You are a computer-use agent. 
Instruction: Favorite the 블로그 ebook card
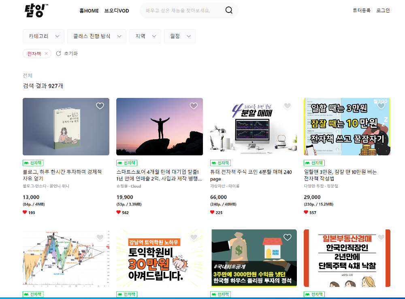[100, 106]
